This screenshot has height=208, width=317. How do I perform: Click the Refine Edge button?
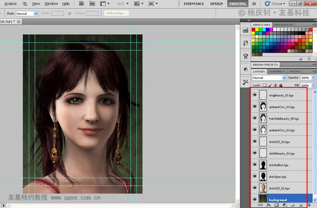(116, 13)
